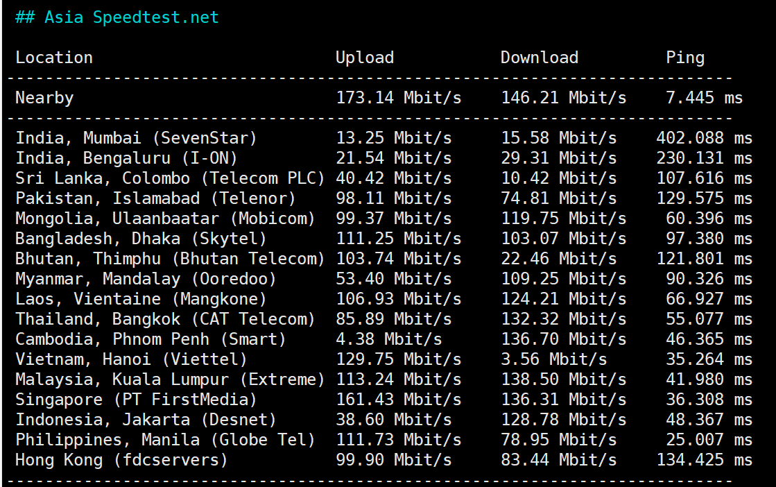This screenshot has width=776, height=487.
Task: Click 'India, Mumbai (SevenStar)' row label
Action: point(137,138)
